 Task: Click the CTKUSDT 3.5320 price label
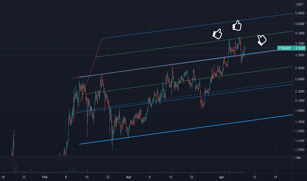[x=292, y=48]
